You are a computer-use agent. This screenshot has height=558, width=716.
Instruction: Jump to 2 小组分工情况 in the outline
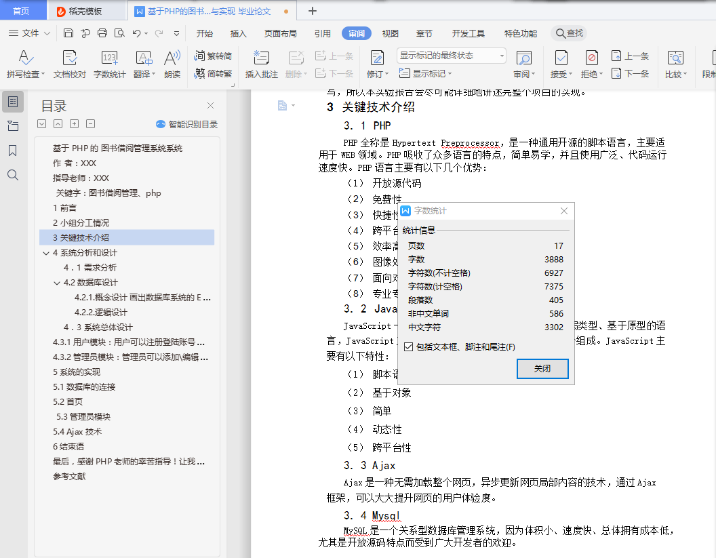pyautogui.click(x=81, y=223)
